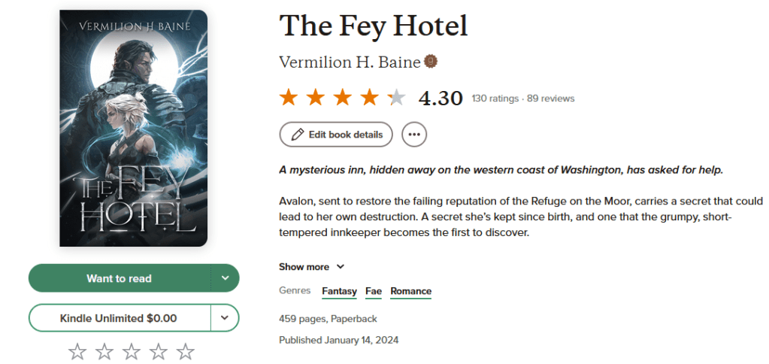Viewport: 769px width, 364px height.
Task: Open the Fae genre
Action: click(374, 292)
